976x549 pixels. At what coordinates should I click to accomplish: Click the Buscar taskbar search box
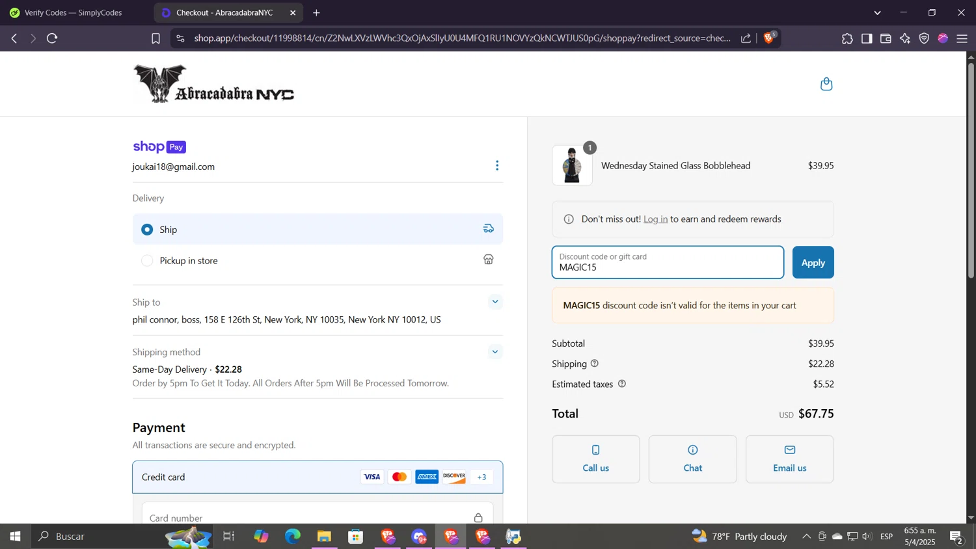124,536
